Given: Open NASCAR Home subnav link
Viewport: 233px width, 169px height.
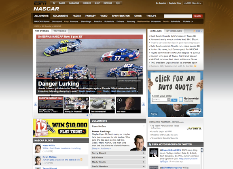Looking at the screenshot, I should (x=42, y=21).
